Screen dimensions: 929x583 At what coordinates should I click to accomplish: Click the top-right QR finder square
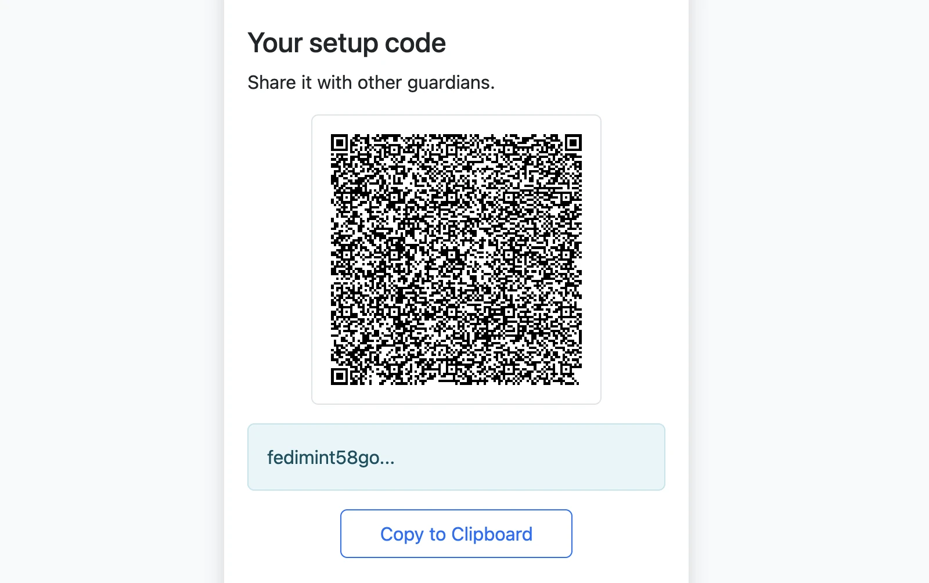572,141
